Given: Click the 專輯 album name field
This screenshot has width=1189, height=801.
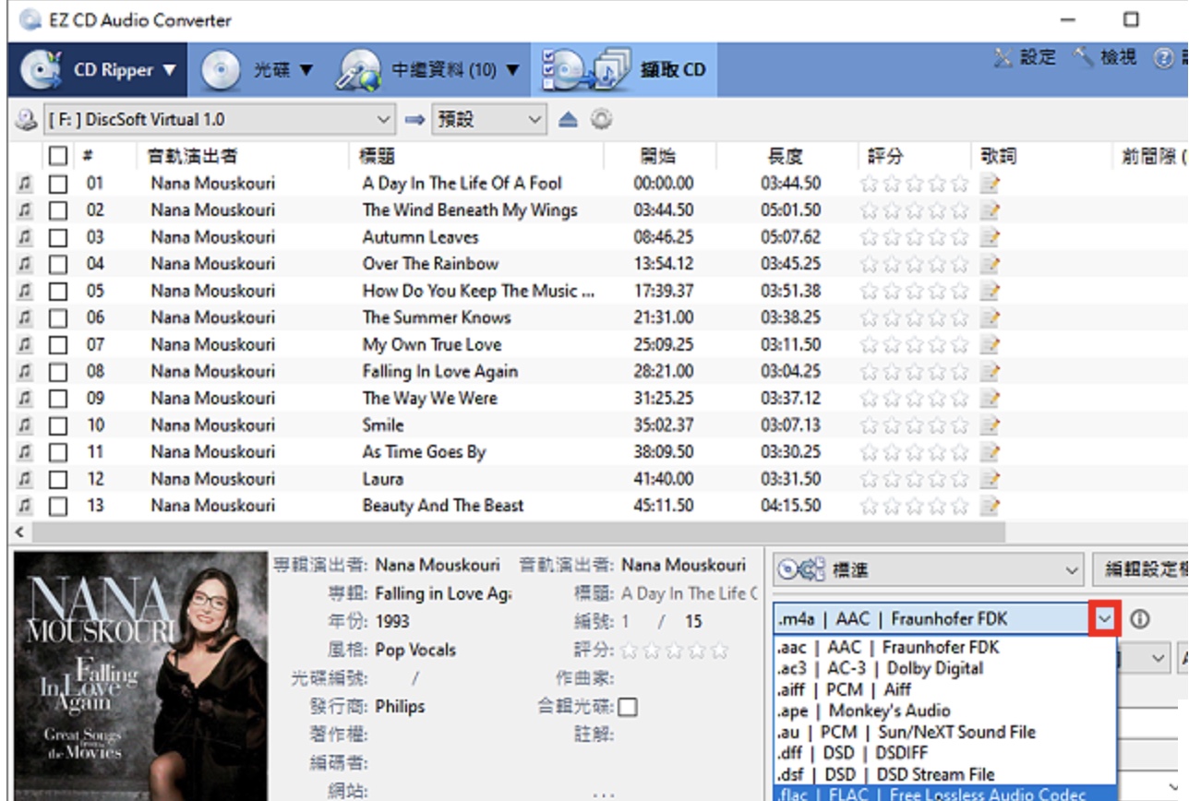Looking at the screenshot, I should [x=443, y=593].
